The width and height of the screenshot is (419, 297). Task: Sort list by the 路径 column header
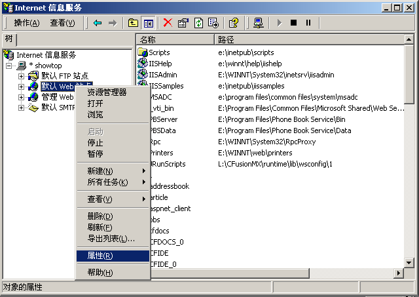point(226,39)
